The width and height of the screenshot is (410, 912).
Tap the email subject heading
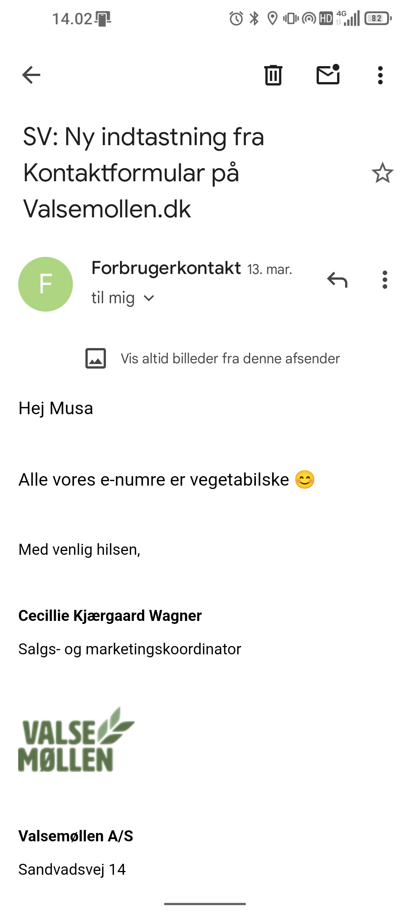pyautogui.click(x=144, y=173)
